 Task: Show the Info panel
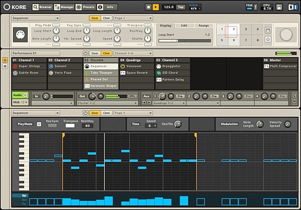click(107, 7)
